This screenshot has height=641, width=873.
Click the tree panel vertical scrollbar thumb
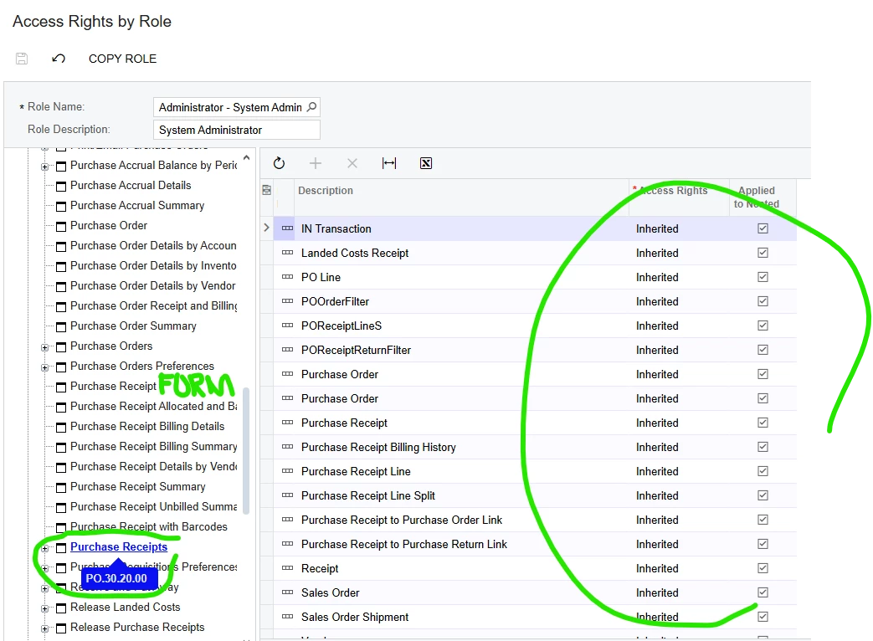pos(245,451)
